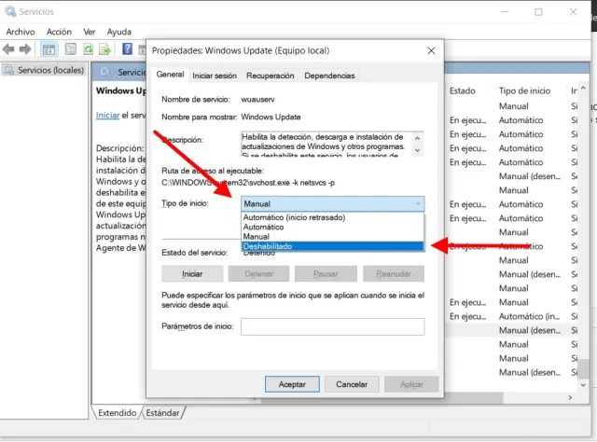Click services list scroll up arrow
The image size is (597, 442).
tap(583, 89)
